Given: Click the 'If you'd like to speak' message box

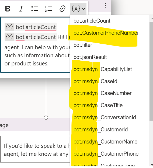Looking at the screenshot, I should pyautogui.click(x=35, y=149).
